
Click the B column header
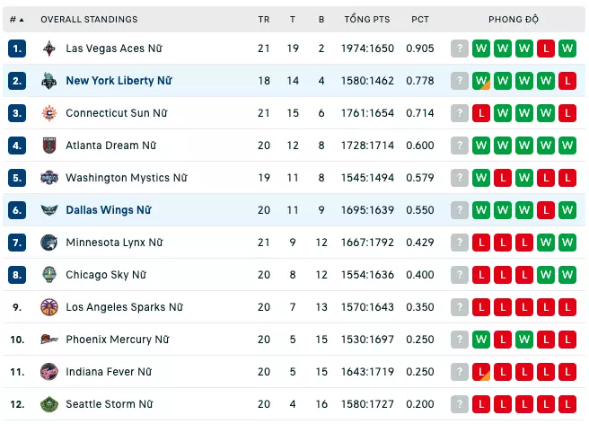coord(321,20)
